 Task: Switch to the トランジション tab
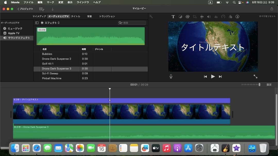[x=107, y=16]
